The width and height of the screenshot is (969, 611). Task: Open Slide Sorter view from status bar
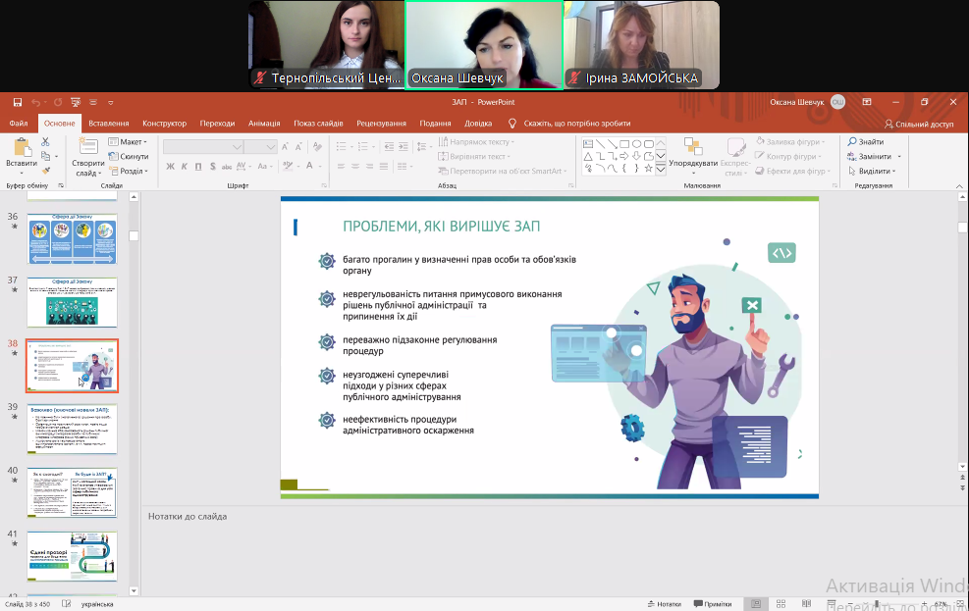click(781, 604)
